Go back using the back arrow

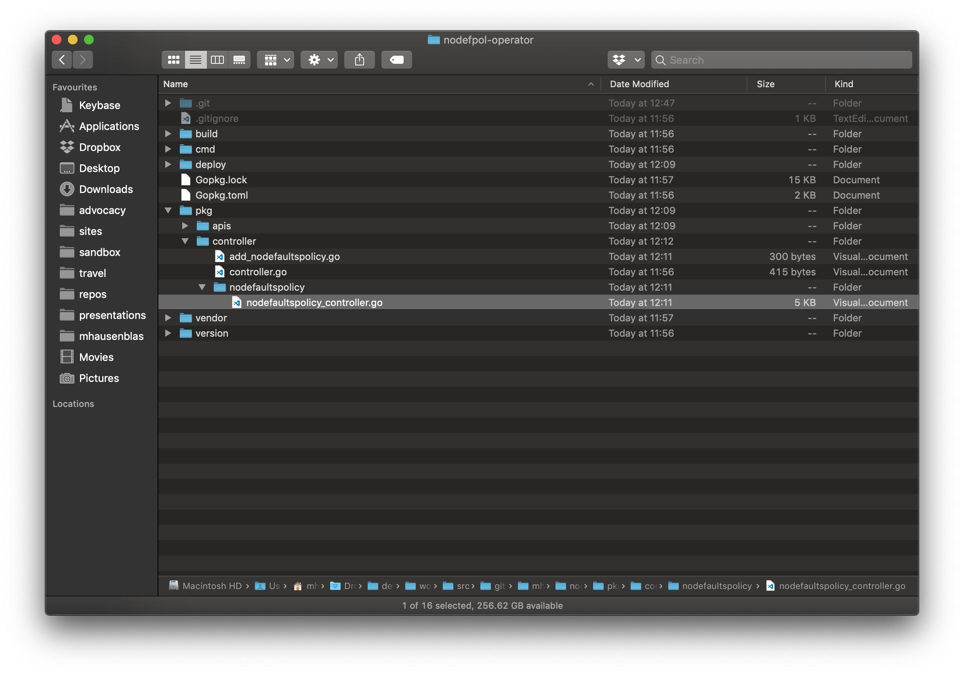pyautogui.click(x=62, y=60)
